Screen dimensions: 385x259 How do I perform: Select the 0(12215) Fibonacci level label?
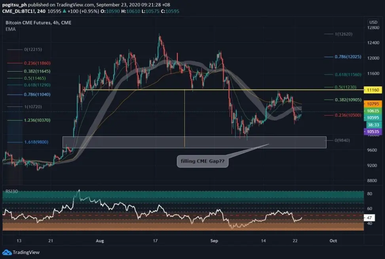(x=33, y=50)
